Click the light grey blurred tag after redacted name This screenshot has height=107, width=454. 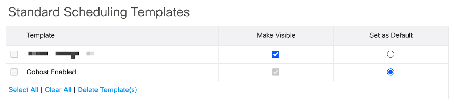(x=90, y=53)
